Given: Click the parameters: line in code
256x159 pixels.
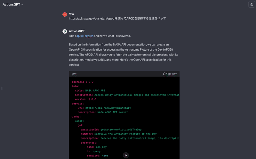Looking at the screenshot, I should pyautogui.click(x=89, y=143).
